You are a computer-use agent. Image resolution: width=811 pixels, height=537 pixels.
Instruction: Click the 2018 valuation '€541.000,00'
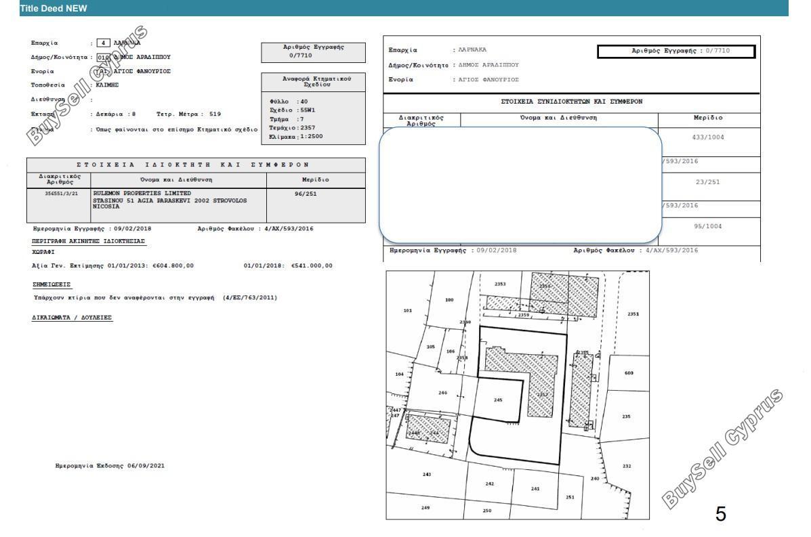[312, 265]
